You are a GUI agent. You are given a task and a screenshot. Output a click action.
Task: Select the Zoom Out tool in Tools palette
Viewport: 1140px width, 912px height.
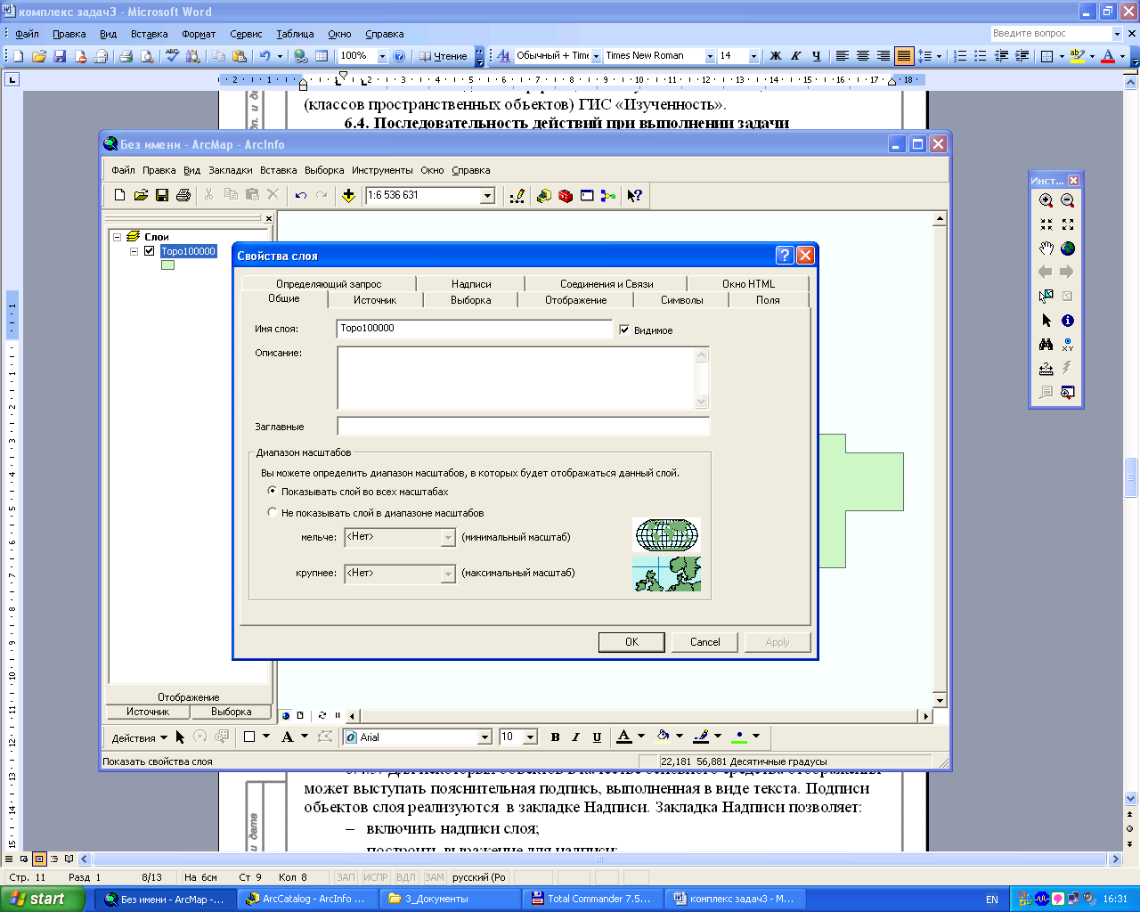pos(1068,201)
